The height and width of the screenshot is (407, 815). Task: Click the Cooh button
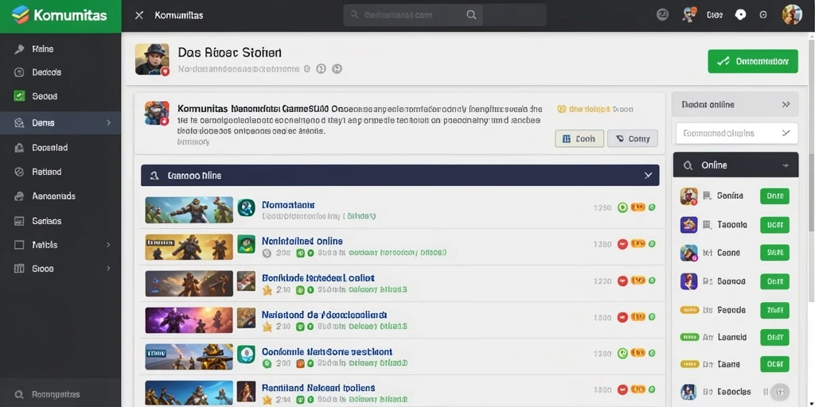579,138
